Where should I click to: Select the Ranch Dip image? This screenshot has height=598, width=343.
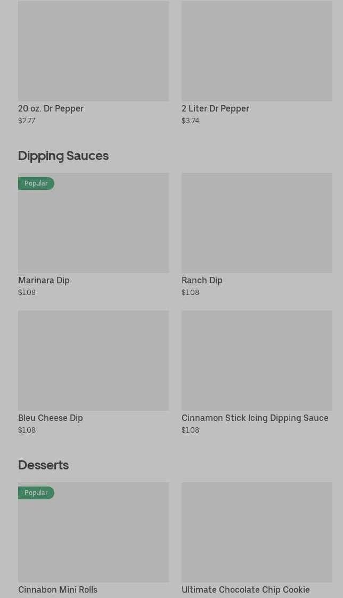[257, 222]
